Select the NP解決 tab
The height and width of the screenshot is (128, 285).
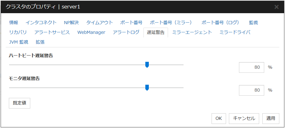click(x=71, y=23)
